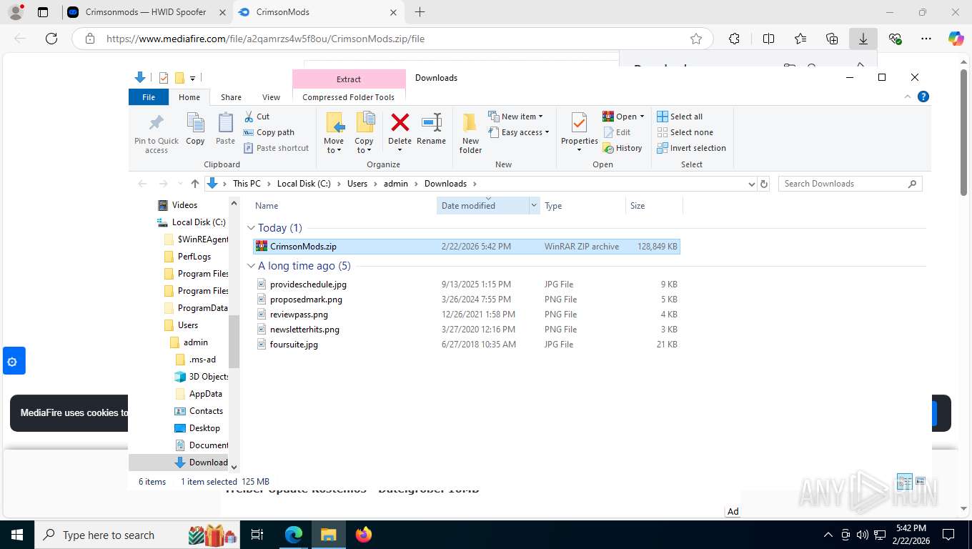Switch to the Home ribbon tab
Viewport: 972px width, 549px height.
(189, 97)
